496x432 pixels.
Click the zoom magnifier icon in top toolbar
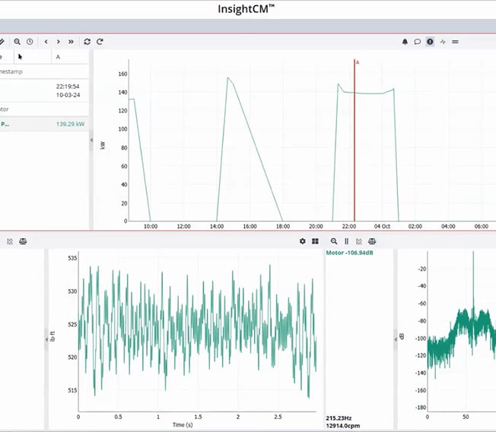tap(17, 42)
